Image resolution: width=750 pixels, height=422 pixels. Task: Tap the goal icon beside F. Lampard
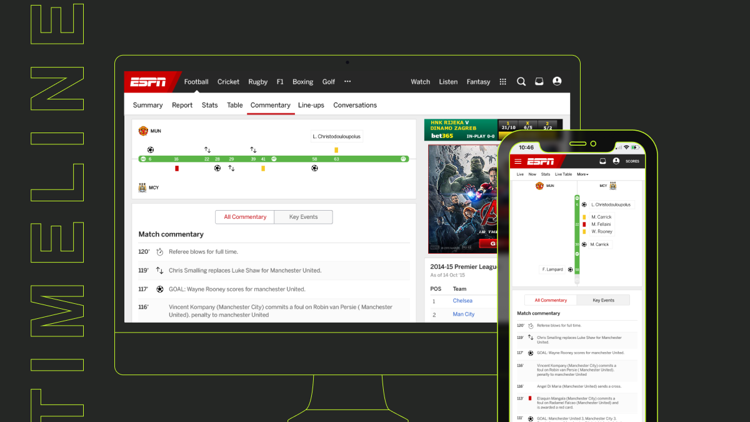pyautogui.click(x=570, y=269)
